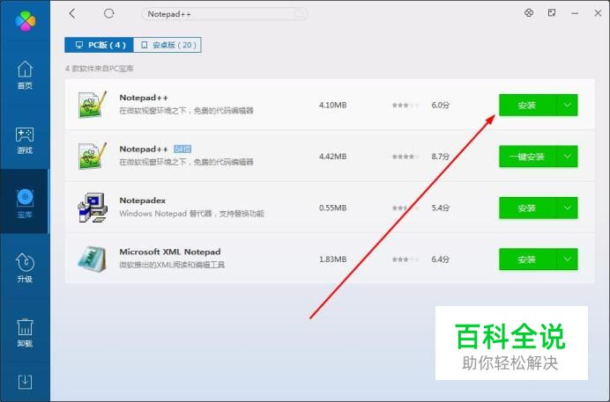Click the feedback icon in title bar
610x402 pixels.
click(552, 13)
